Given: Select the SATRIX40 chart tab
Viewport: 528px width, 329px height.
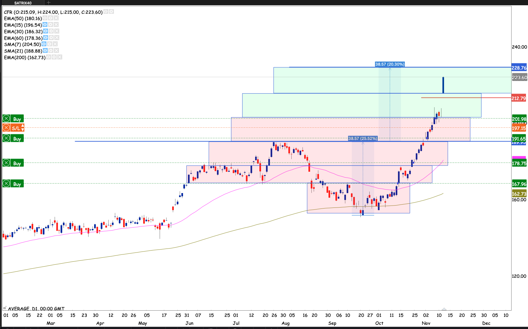Looking at the screenshot, I should (x=23, y=3).
